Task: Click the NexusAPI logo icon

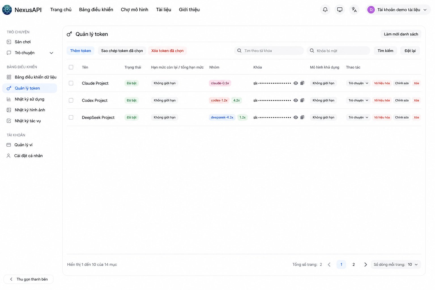Action: [7, 10]
